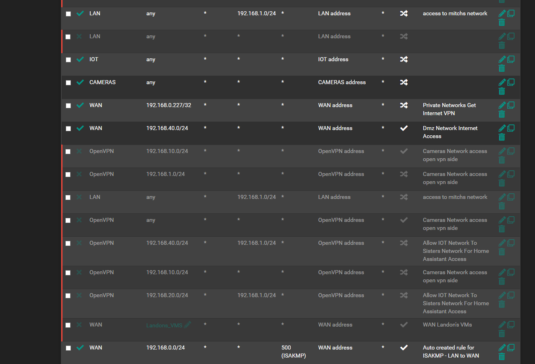Copy the OpenVPN 192.168.20.0/24 rule
Screen dimensions: 535x364
(511, 295)
